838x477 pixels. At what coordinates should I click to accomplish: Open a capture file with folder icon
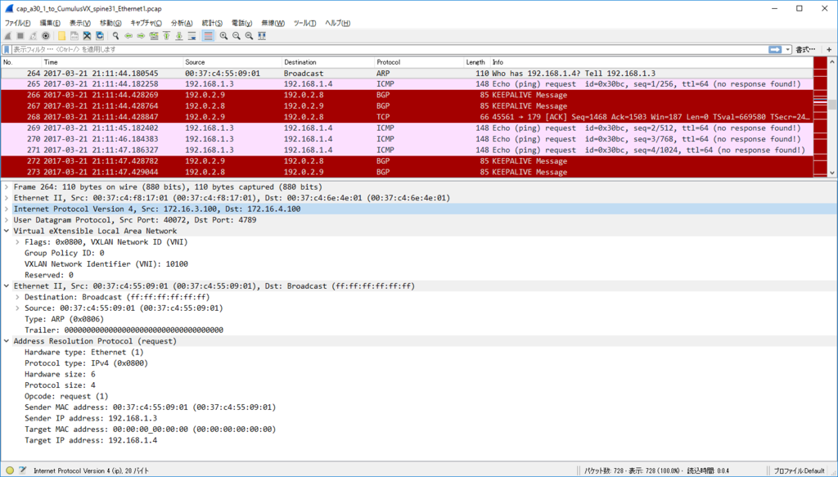62,36
